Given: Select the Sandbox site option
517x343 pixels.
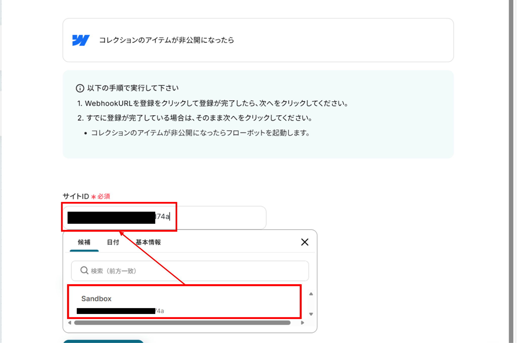Looking at the screenshot, I should (x=96, y=299).
